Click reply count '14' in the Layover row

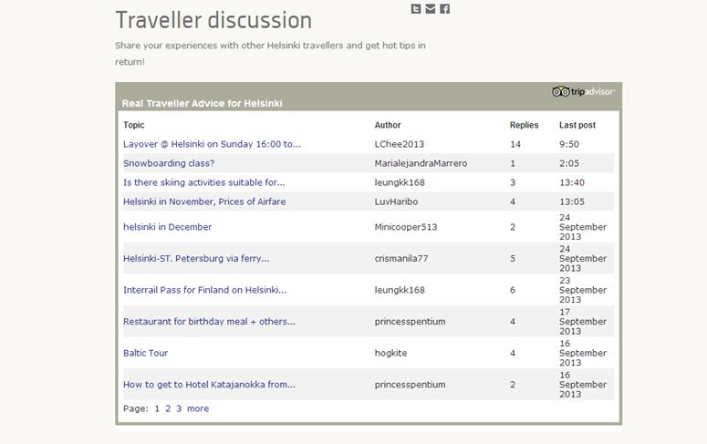[515, 144]
